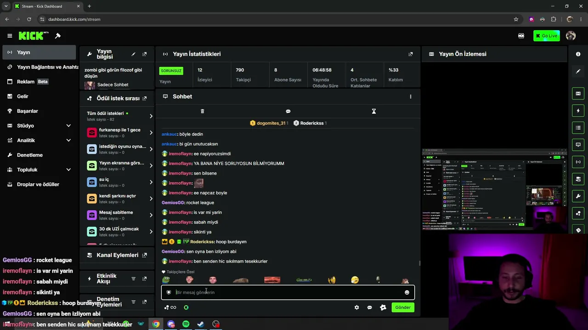588x330 pixels.
Task: Click the wrench icon next to Kick logo
Action: (x=58, y=36)
